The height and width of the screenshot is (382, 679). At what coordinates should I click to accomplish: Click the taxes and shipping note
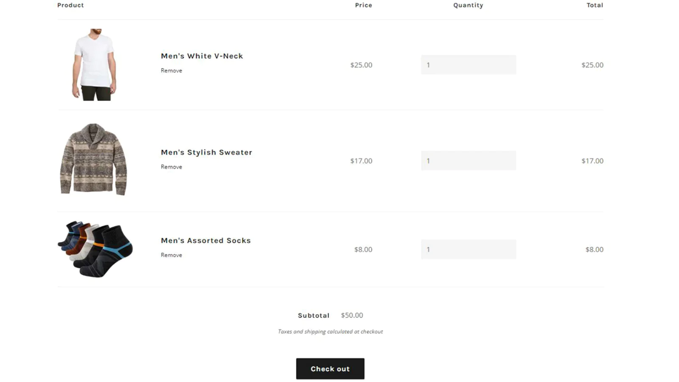pos(330,331)
